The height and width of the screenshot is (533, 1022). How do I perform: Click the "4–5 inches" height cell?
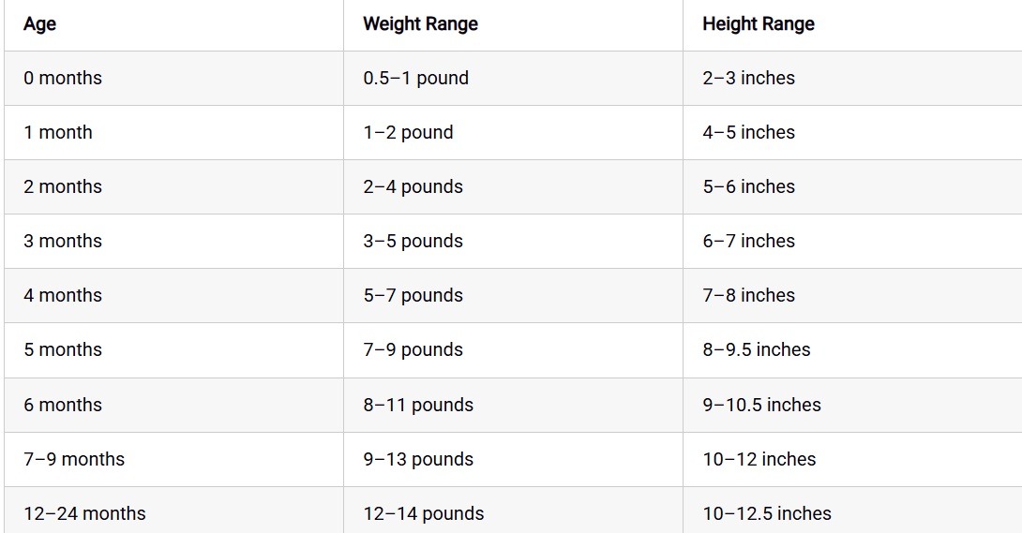748,133
